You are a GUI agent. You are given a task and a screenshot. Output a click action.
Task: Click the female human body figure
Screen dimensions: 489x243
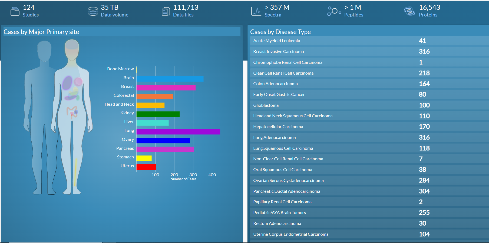(72, 117)
